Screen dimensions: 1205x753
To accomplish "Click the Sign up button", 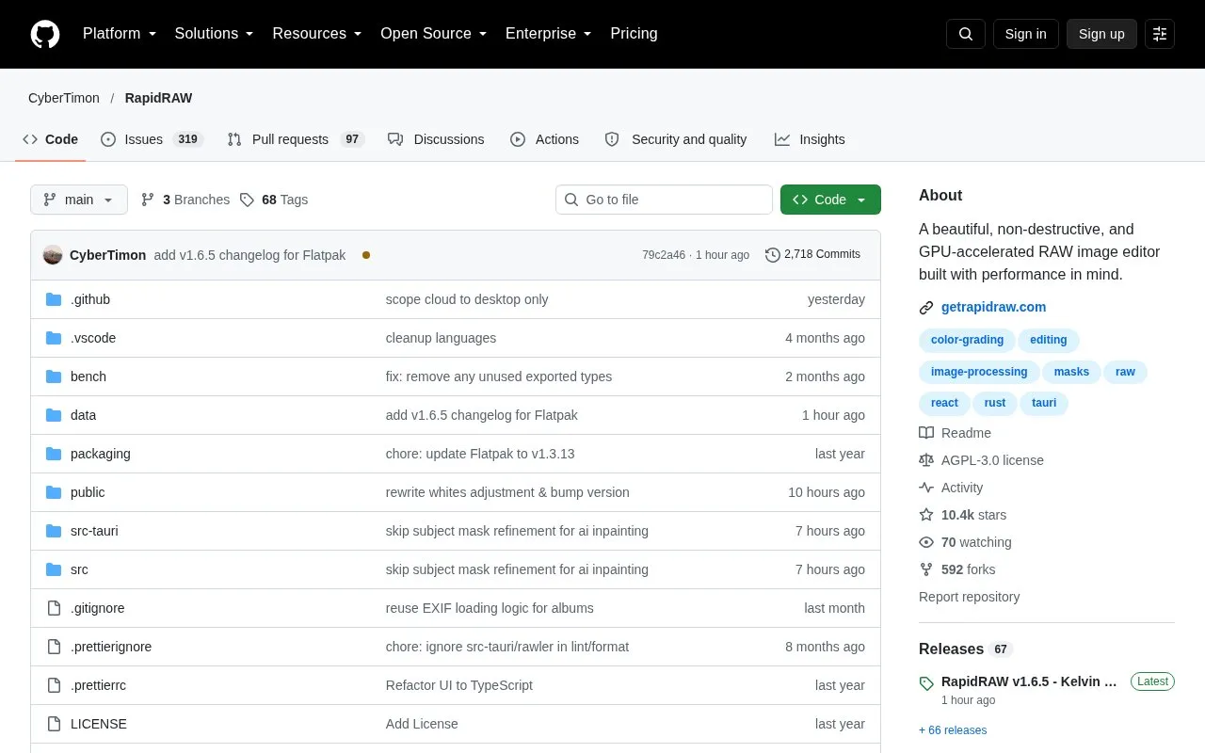I will pos(1101,34).
